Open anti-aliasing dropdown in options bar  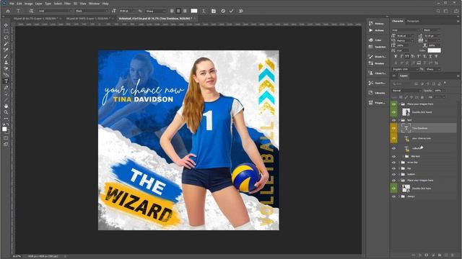[155, 11]
